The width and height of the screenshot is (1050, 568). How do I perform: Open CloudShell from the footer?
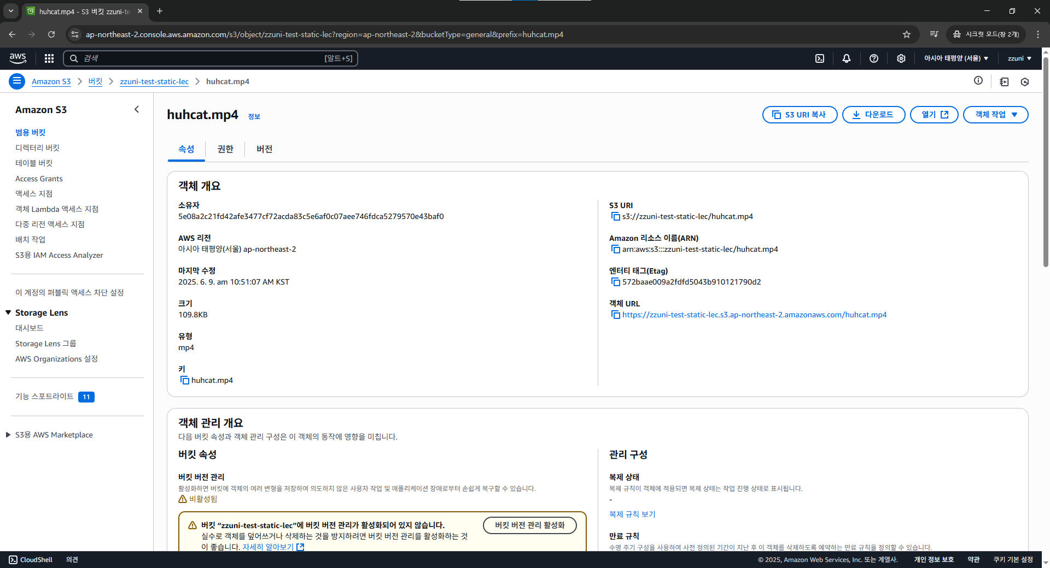coord(31,559)
